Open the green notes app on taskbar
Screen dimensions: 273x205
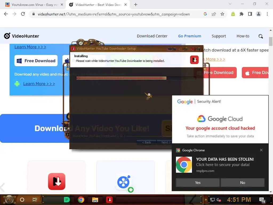(x=67, y=200)
